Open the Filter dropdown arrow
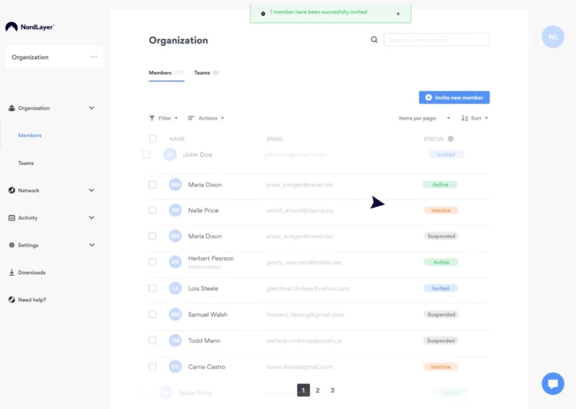 176,118
